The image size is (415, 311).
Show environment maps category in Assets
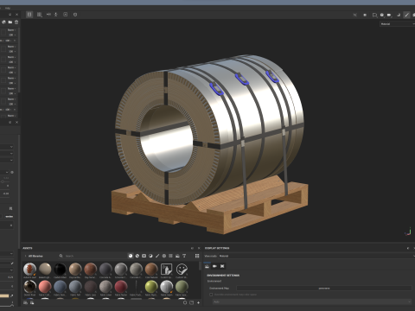pos(177,256)
